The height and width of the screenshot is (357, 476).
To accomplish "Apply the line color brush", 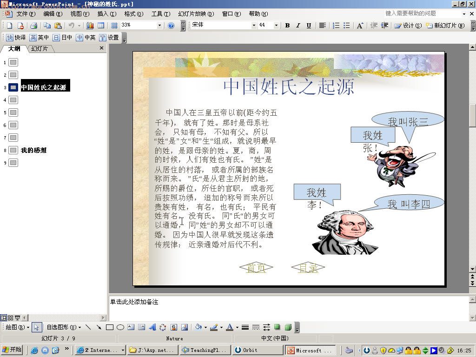I will click(x=214, y=327).
